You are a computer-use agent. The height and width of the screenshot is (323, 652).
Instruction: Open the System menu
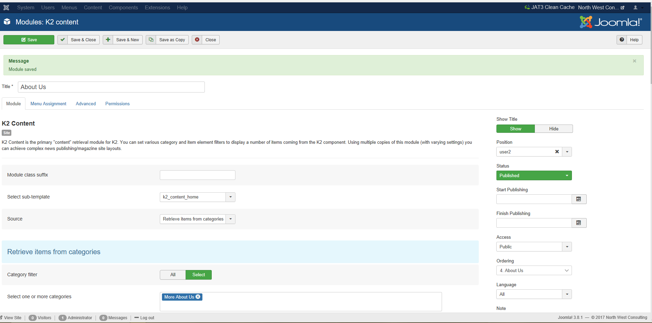(x=26, y=8)
